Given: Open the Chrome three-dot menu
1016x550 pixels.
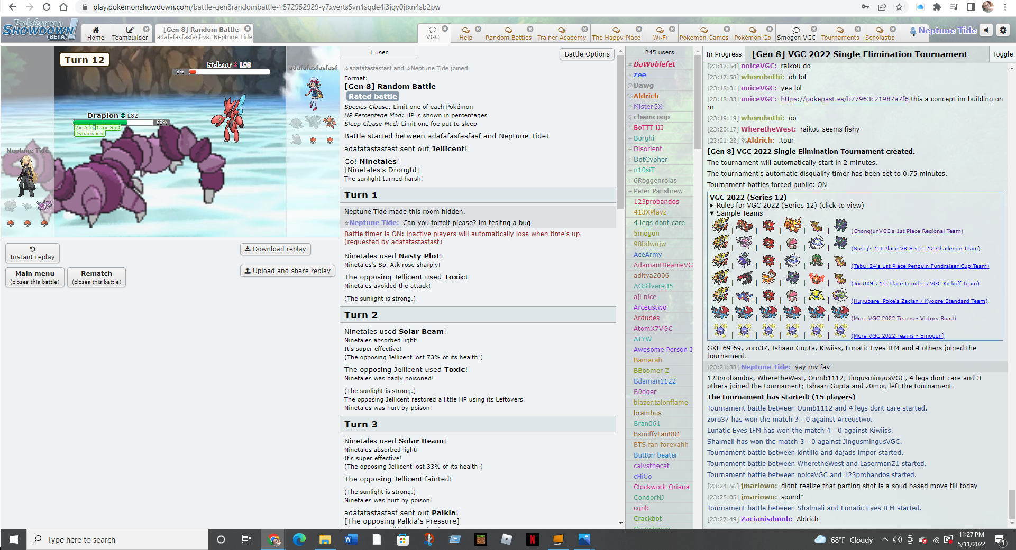Looking at the screenshot, I should tap(1005, 7).
